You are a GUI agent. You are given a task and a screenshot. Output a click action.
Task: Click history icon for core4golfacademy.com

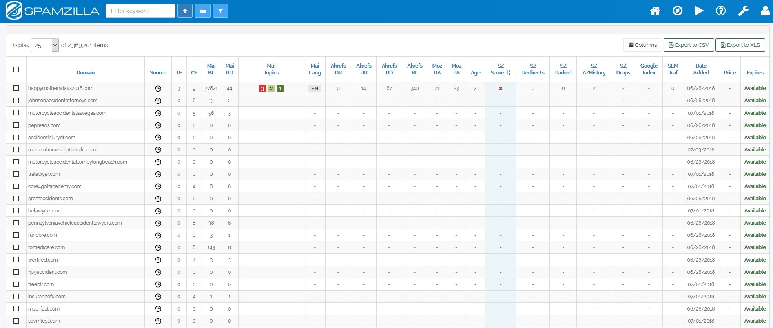pos(158,186)
